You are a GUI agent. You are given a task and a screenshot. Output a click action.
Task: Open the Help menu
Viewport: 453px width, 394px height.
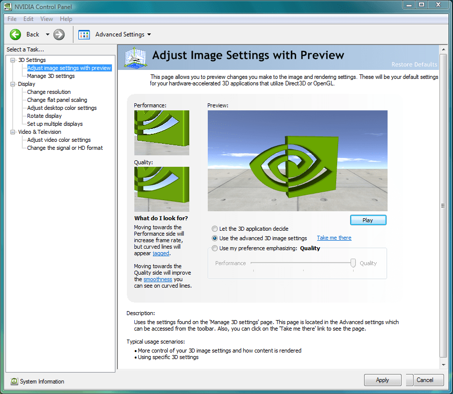coord(65,18)
